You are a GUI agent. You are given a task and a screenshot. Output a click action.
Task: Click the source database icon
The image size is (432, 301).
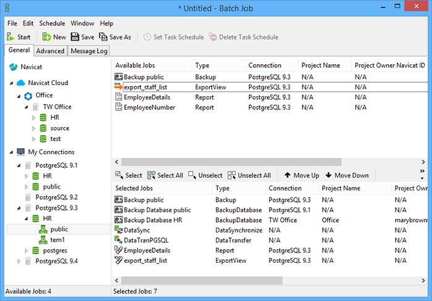[43, 128]
